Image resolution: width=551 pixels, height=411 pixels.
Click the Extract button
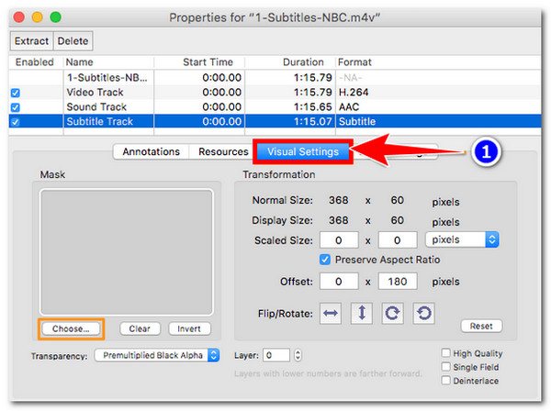pyautogui.click(x=31, y=41)
